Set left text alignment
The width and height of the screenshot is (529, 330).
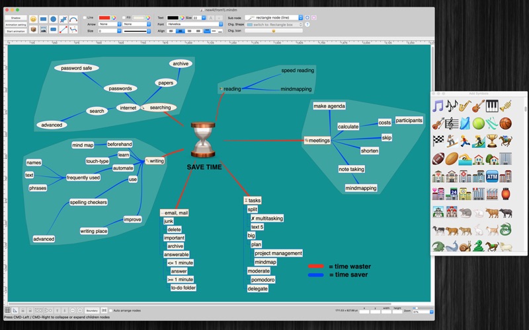[171, 31]
